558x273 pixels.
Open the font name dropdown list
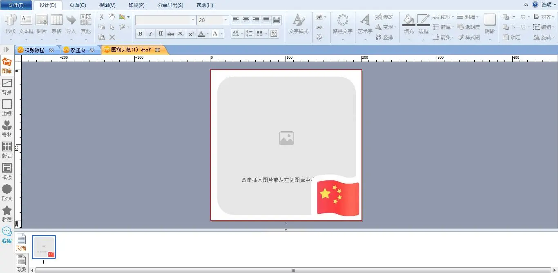[193, 20]
